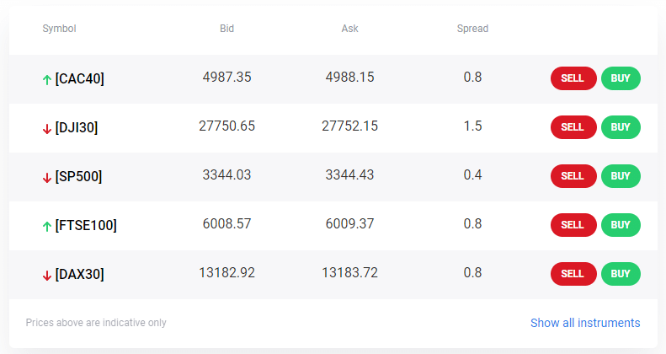Buy the CAC40 index
The height and width of the screenshot is (354, 666).
coord(621,78)
